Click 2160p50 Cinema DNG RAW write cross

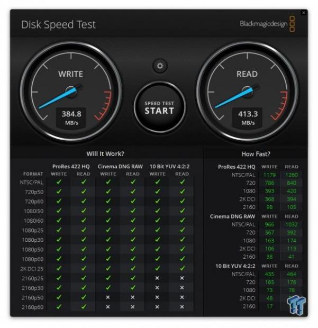[108, 297]
